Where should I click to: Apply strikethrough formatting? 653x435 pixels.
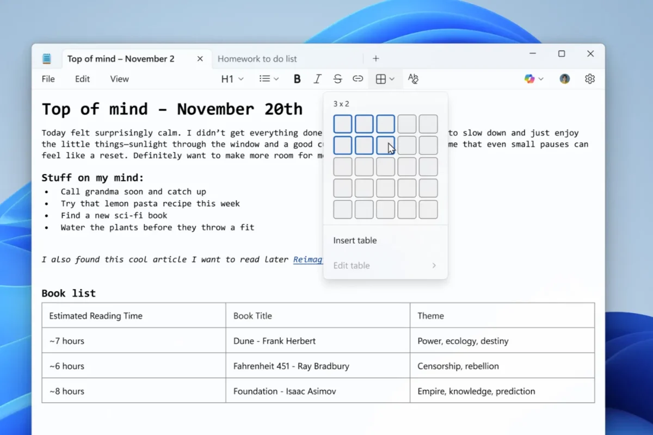click(337, 79)
